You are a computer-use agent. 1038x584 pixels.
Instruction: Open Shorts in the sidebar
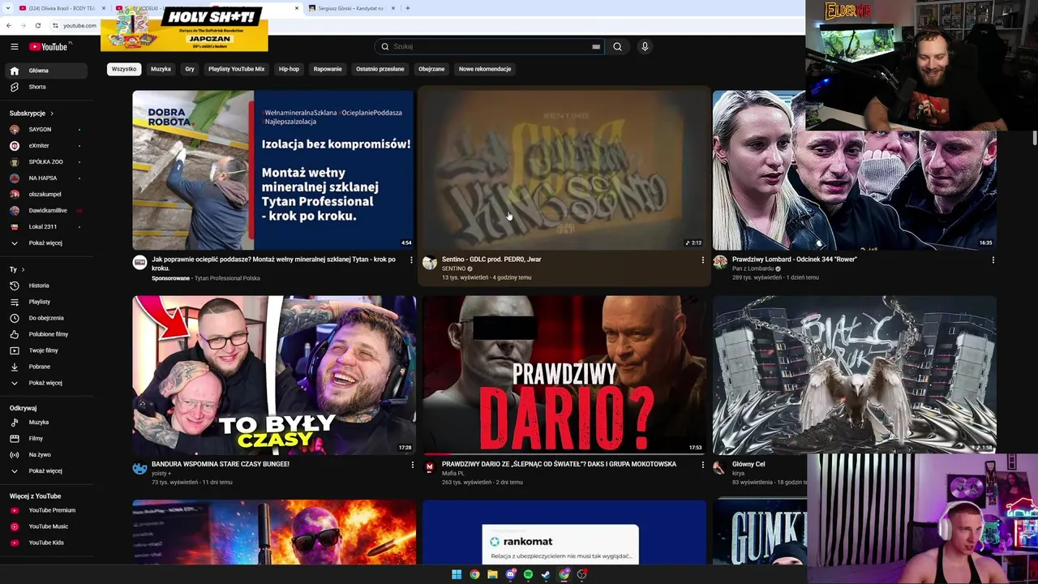pos(46,87)
